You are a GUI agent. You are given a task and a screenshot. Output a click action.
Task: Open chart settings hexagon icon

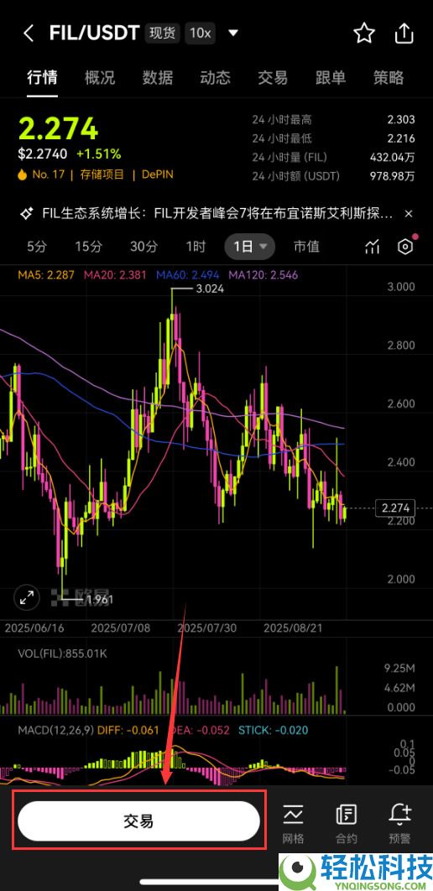405,247
